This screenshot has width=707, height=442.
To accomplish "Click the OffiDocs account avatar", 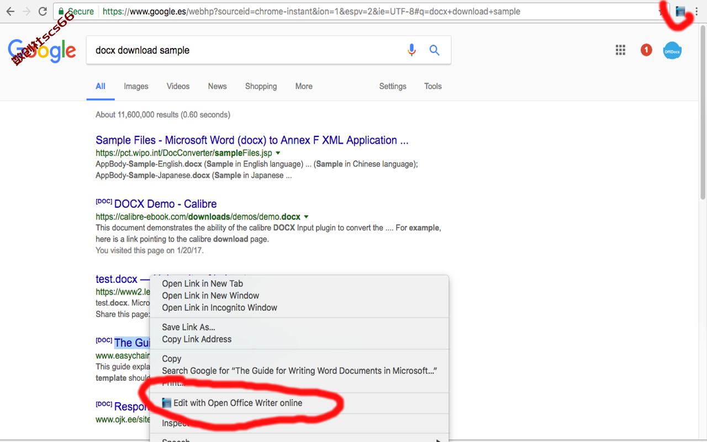I will pyautogui.click(x=672, y=51).
